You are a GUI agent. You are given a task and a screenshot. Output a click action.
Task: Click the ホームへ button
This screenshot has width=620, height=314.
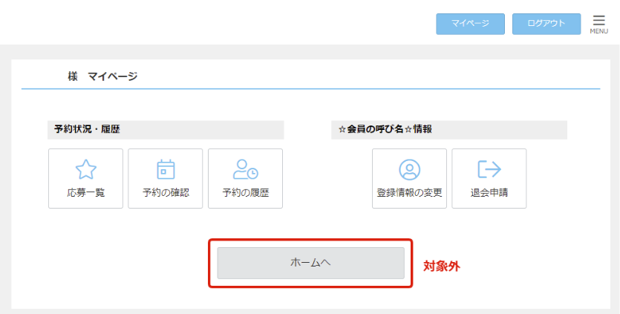pyautogui.click(x=311, y=263)
